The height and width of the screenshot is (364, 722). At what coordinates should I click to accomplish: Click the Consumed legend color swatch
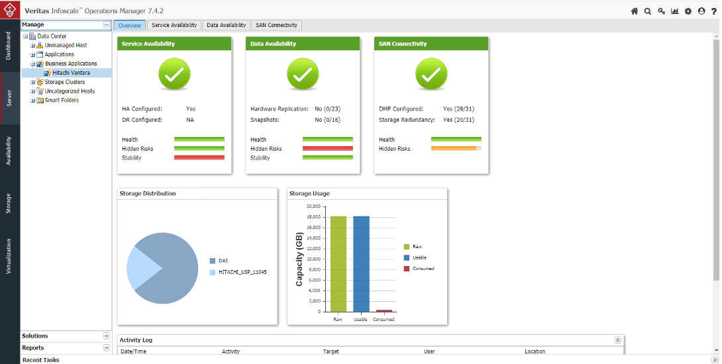pos(406,269)
